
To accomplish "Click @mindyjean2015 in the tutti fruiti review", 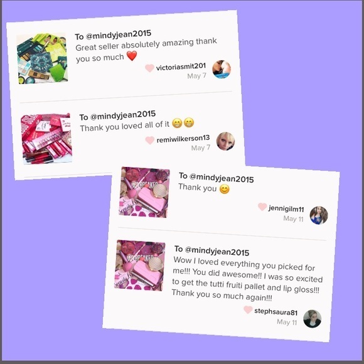I will point(217,251).
